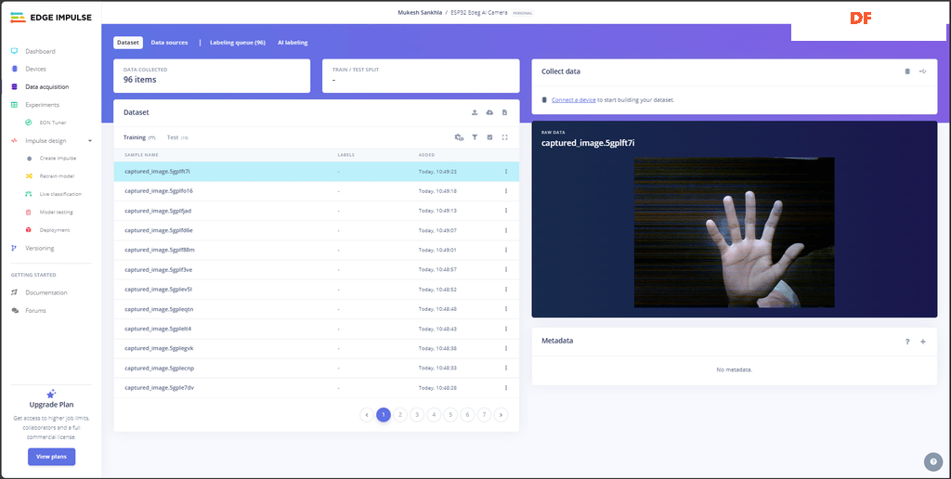Go to page 7 of samples
The image size is (951, 479).
[x=483, y=415]
